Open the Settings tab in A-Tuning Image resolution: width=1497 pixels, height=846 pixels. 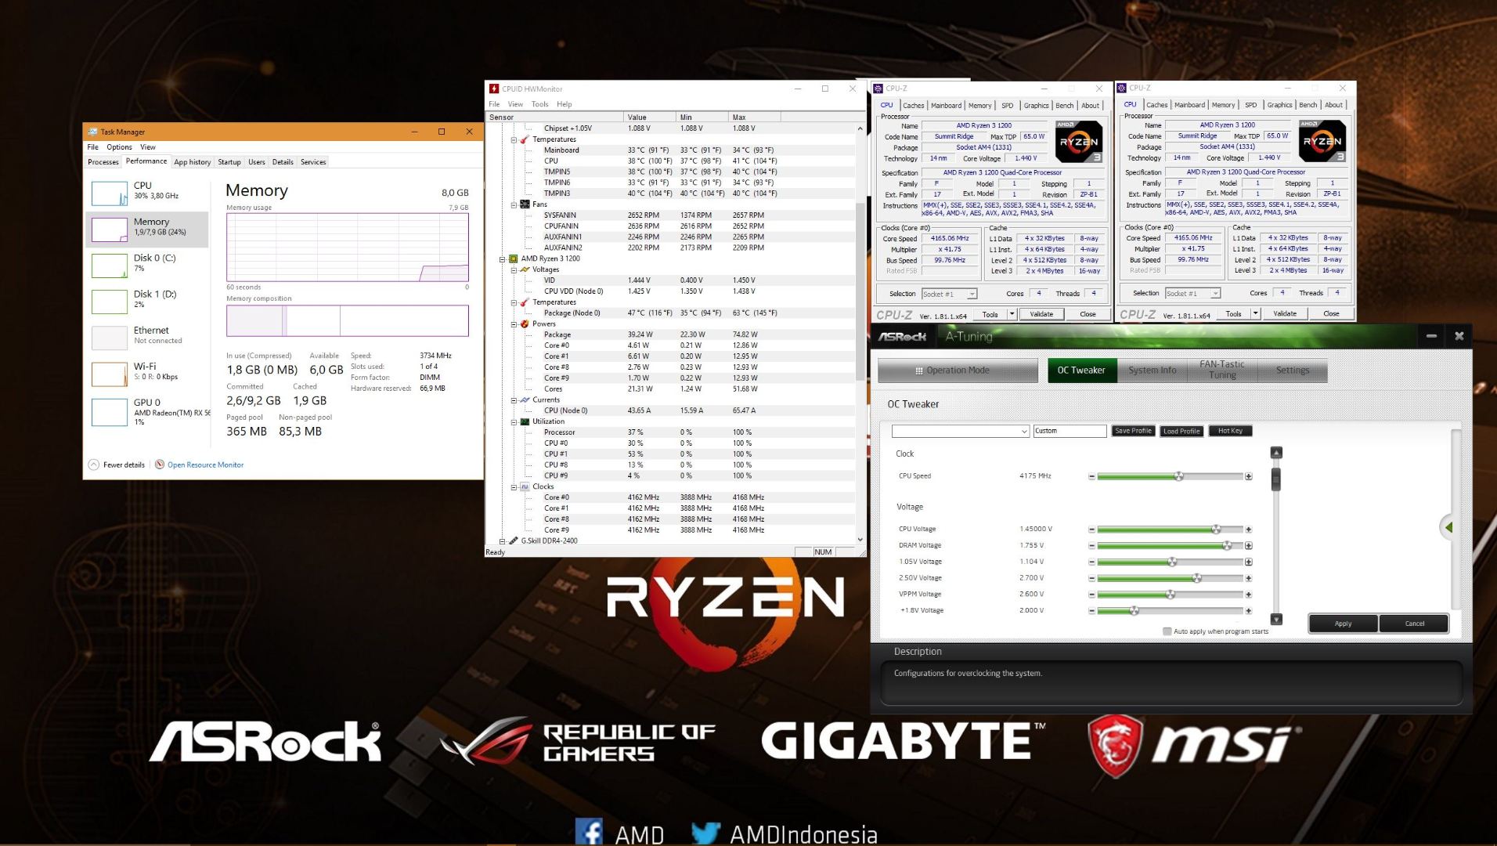(1292, 371)
